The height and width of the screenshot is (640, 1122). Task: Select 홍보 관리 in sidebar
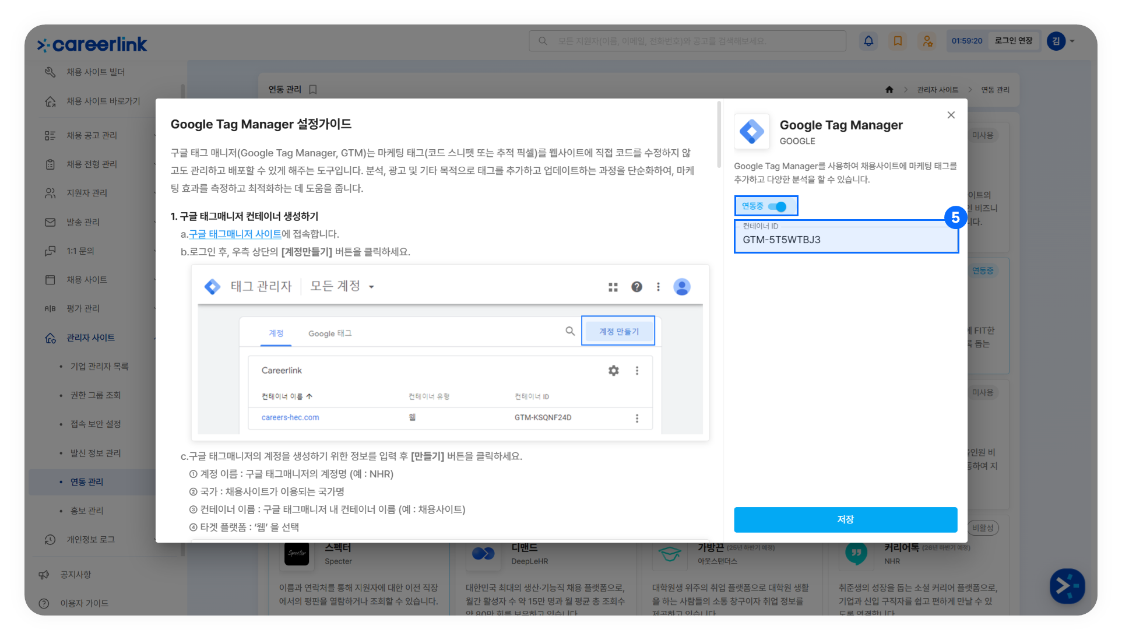(x=87, y=511)
